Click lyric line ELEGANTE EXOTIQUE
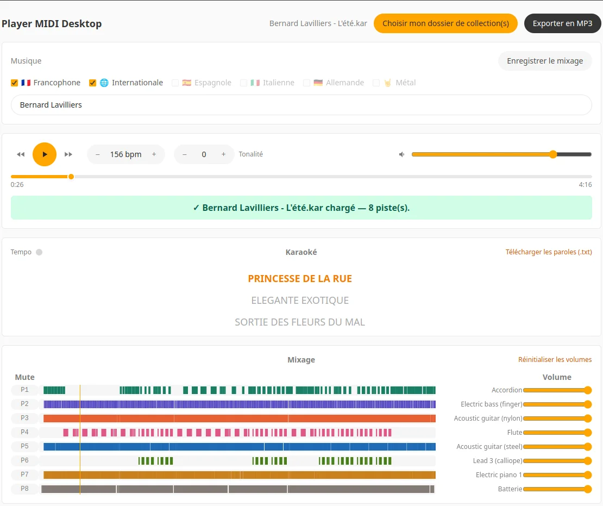This screenshot has width=603, height=506. pos(300,300)
